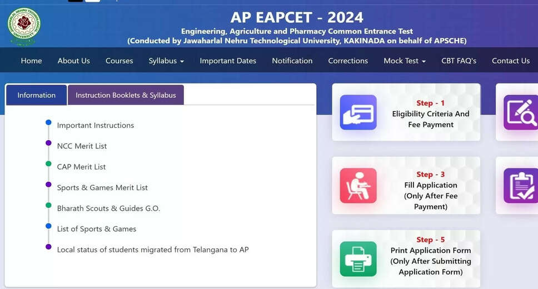The height and width of the screenshot is (289, 538).
Task: Click the purple clipboard checkmark icon card
Action: point(521,186)
